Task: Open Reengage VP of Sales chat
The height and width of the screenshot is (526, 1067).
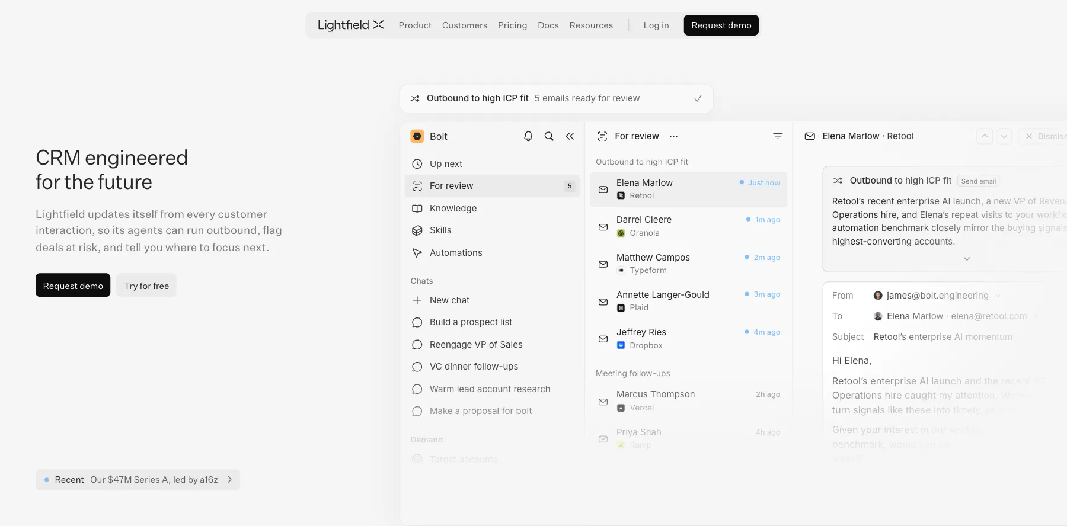Action: 492,345
